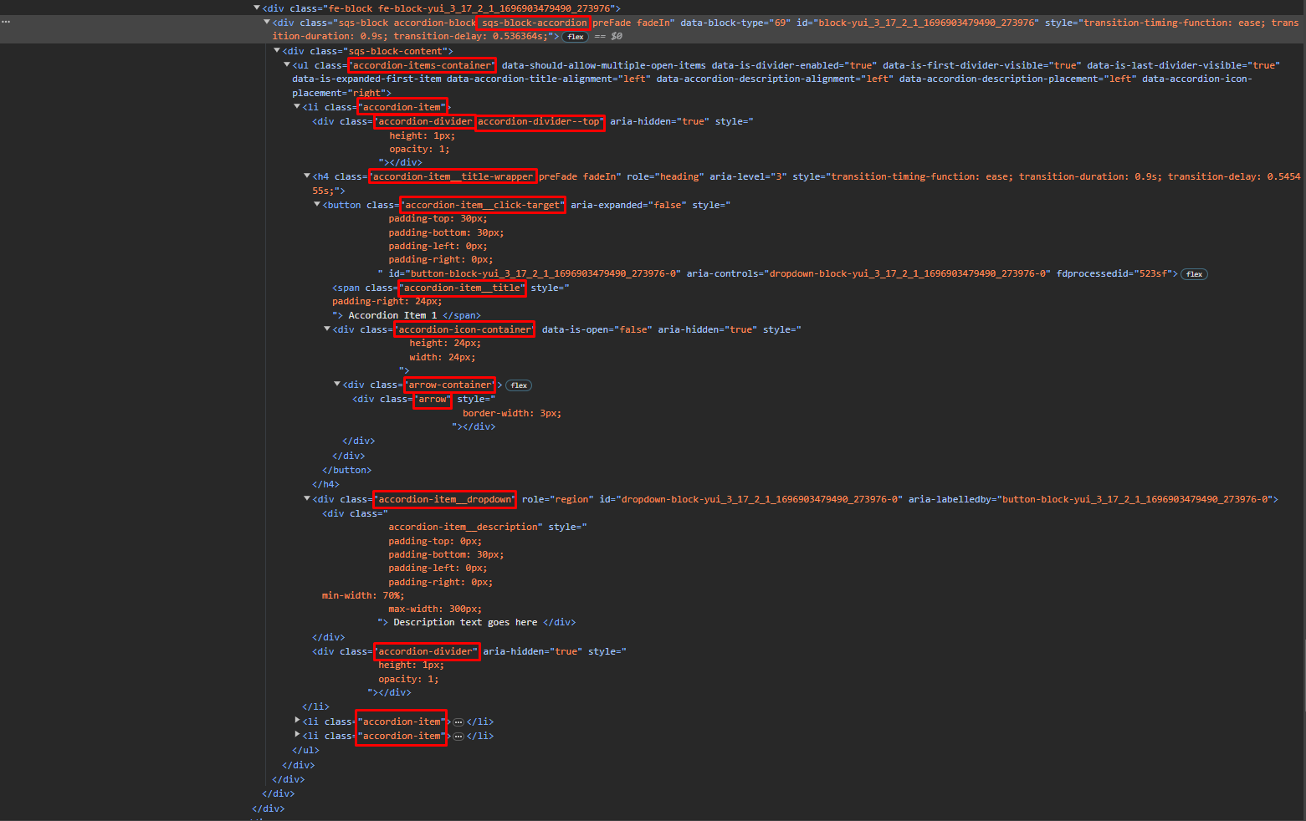
Task: Select the Description text goes here node
Action: click(465, 622)
